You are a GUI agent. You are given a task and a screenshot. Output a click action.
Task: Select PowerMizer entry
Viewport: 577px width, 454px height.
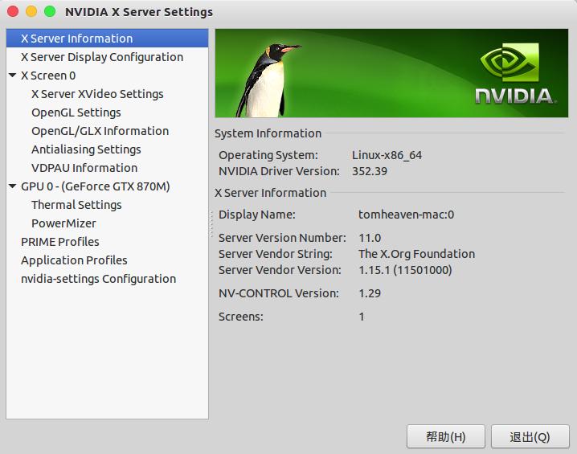tap(63, 223)
